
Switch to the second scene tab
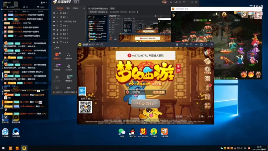68,8
